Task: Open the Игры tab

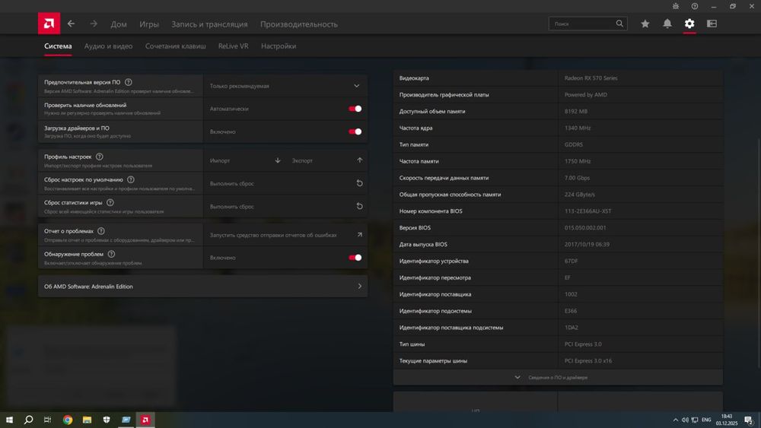Action: point(149,24)
